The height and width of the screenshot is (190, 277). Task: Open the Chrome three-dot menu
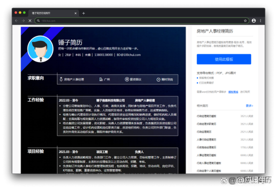261,21
